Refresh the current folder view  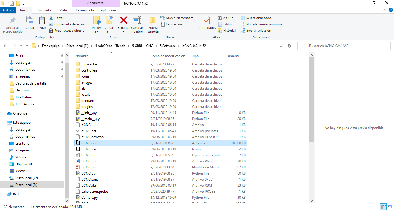[x=290, y=46]
